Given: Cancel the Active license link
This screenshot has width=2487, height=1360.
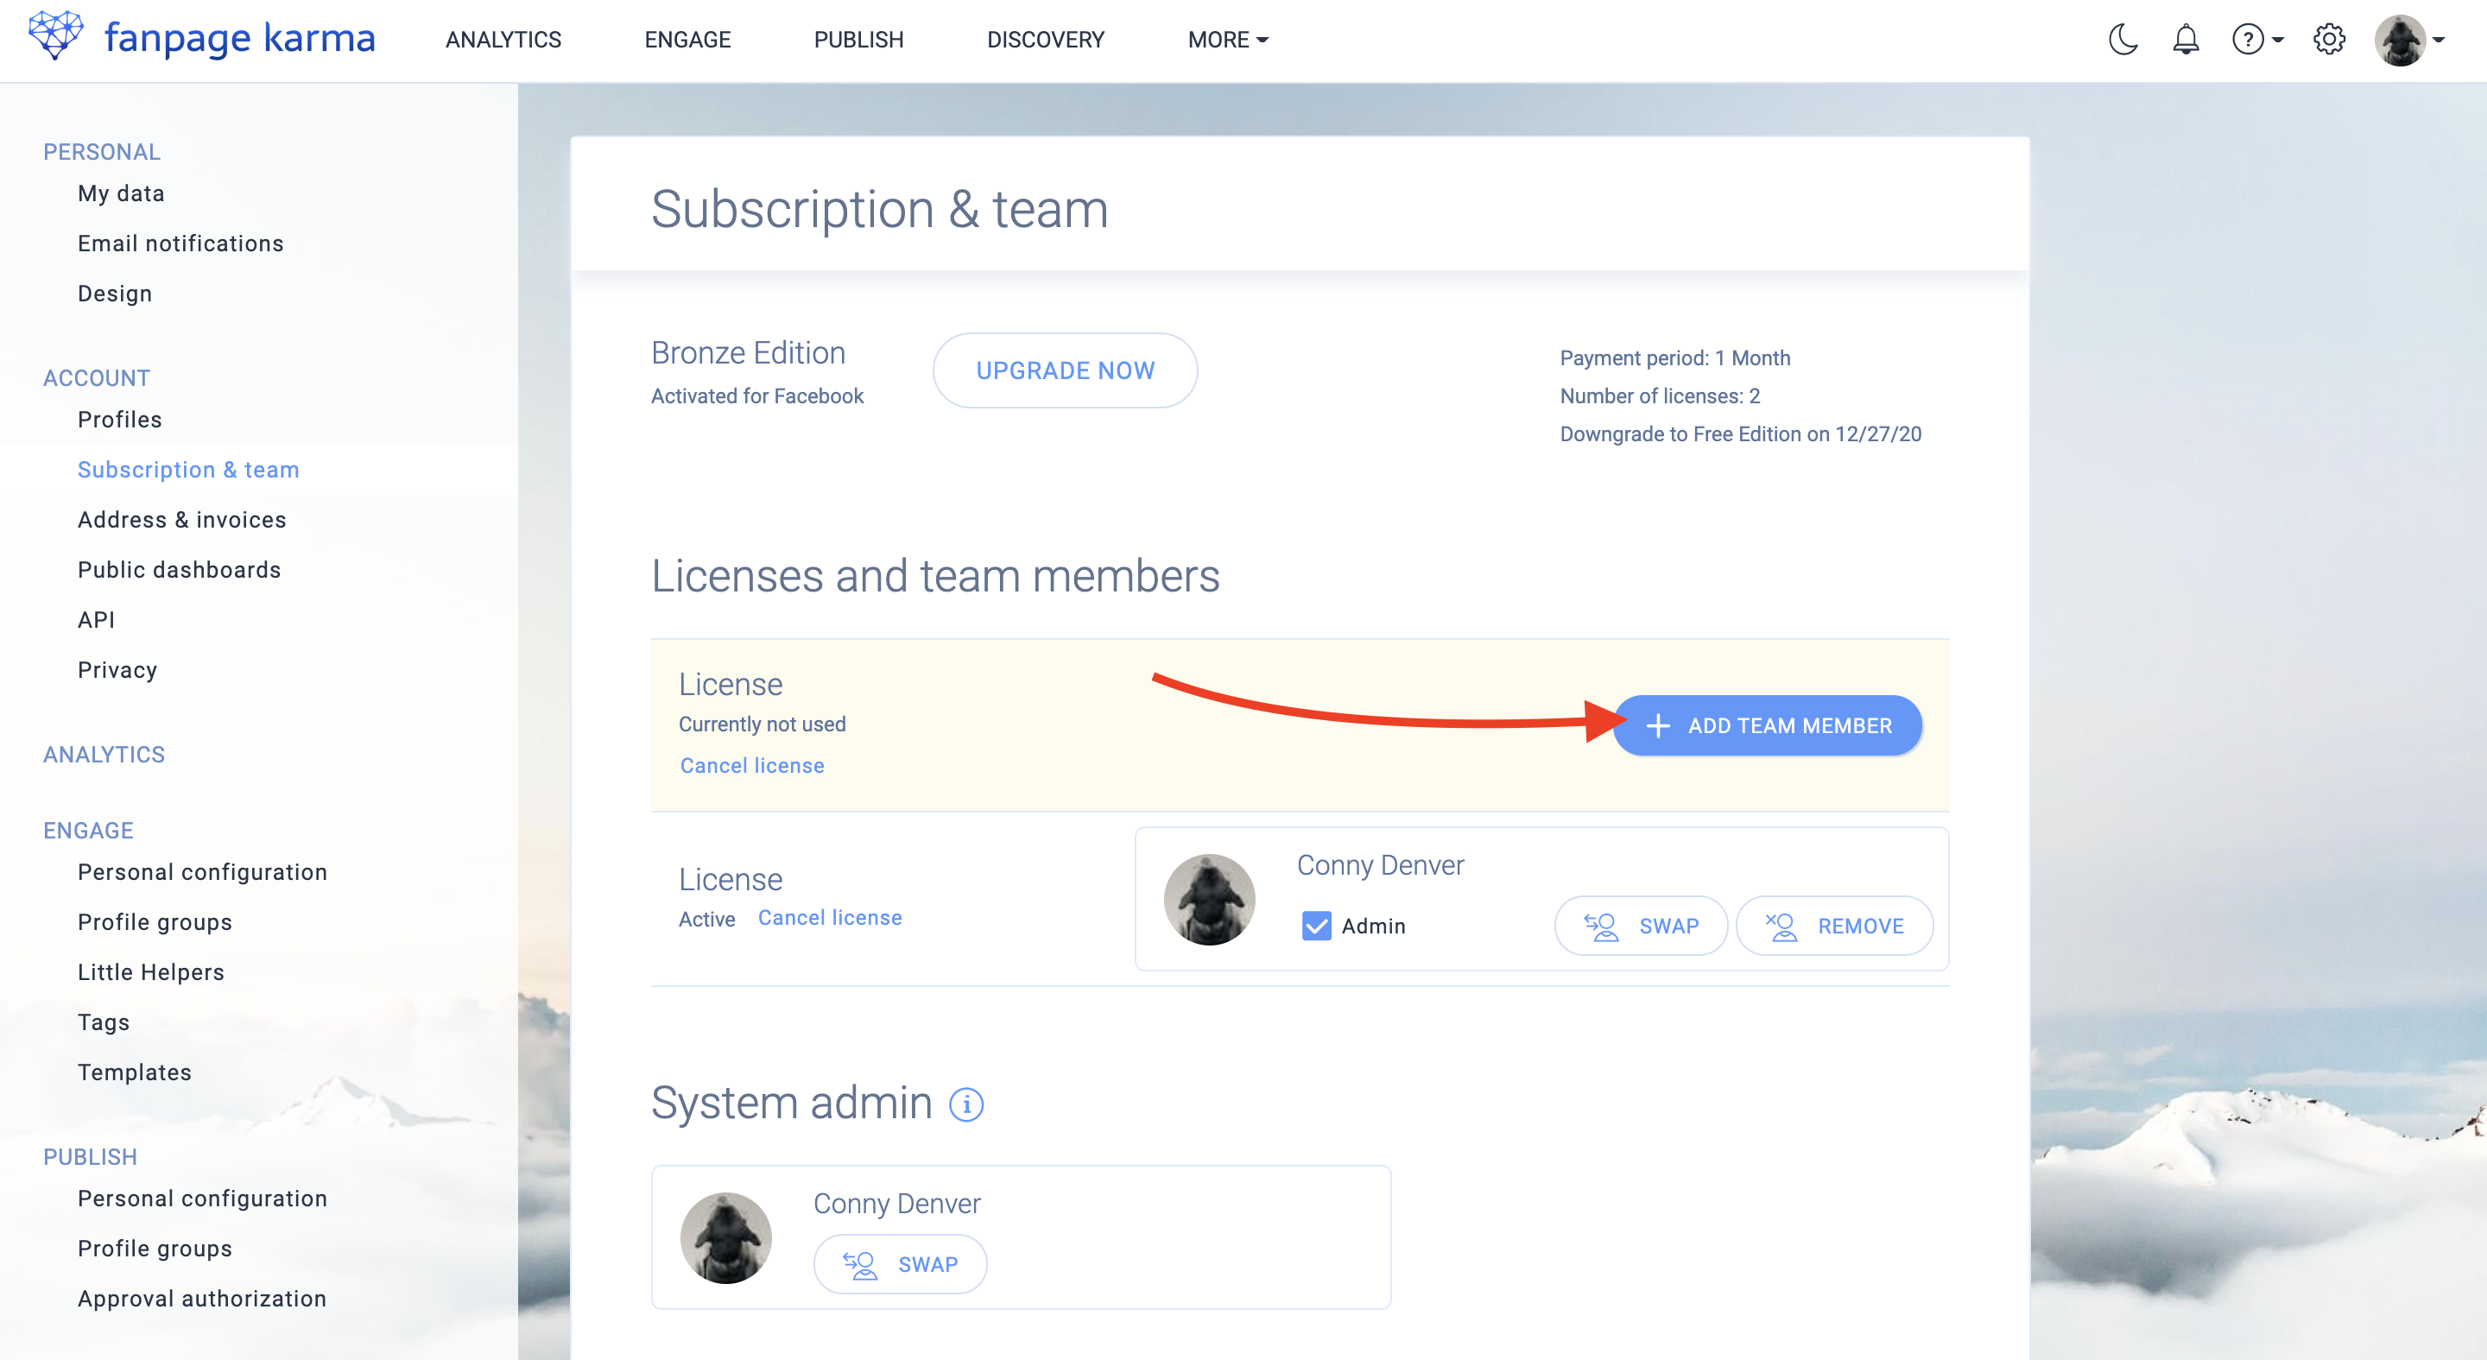Looking at the screenshot, I should click(x=829, y=918).
